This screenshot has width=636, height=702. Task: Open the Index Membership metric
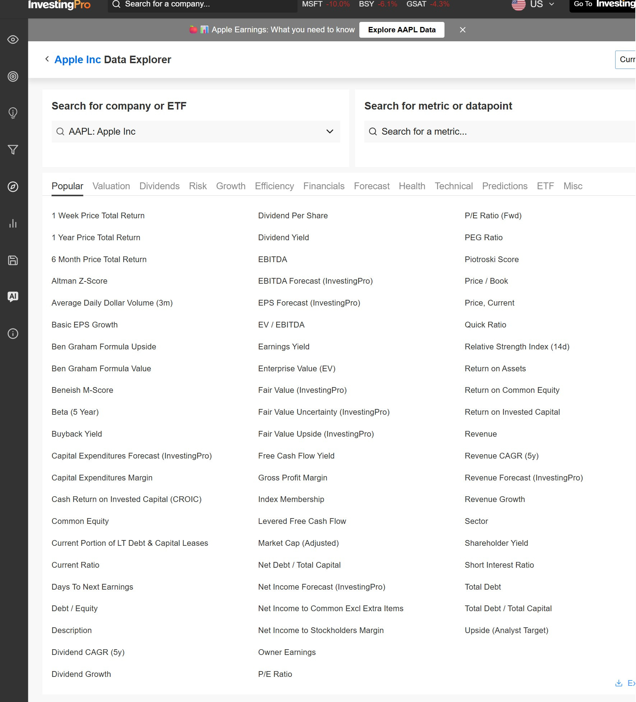point(291,499)
